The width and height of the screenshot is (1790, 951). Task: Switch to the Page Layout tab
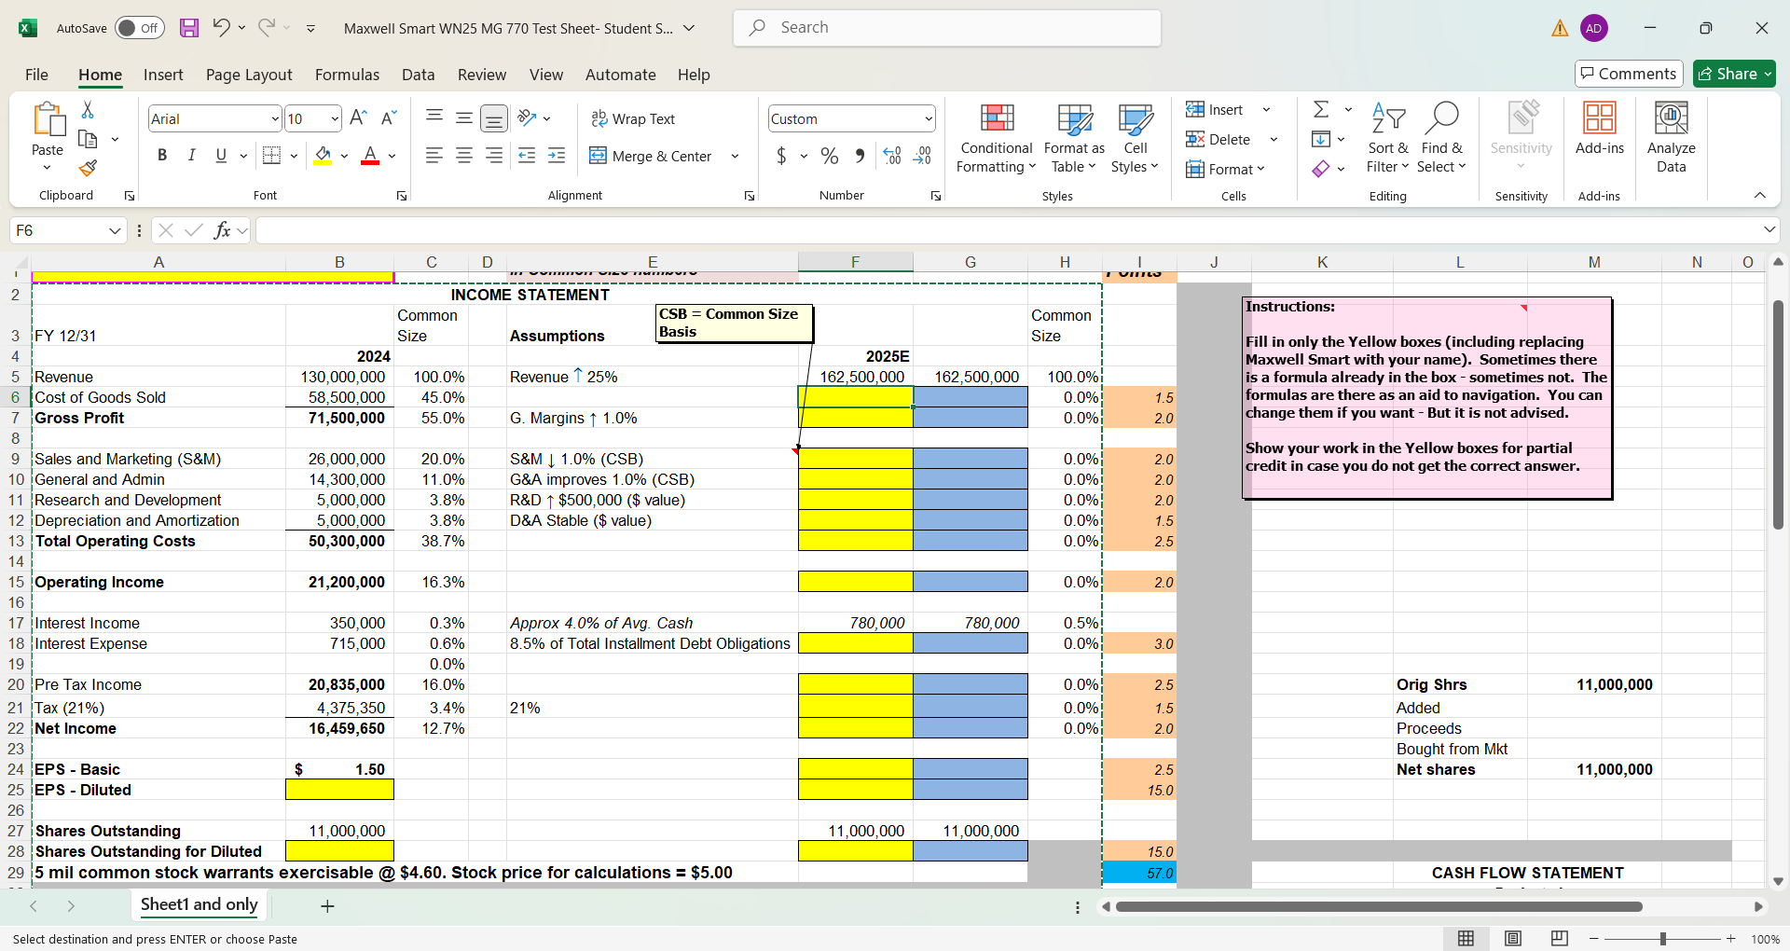click(249, 75)
